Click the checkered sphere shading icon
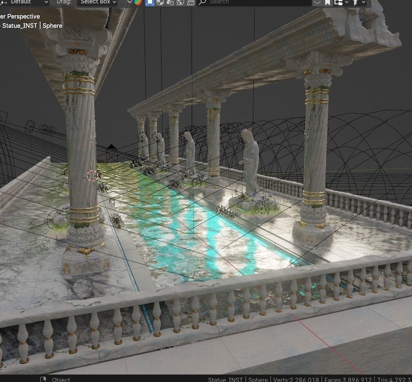The image size is (412, 382). [x=160, y=3]
